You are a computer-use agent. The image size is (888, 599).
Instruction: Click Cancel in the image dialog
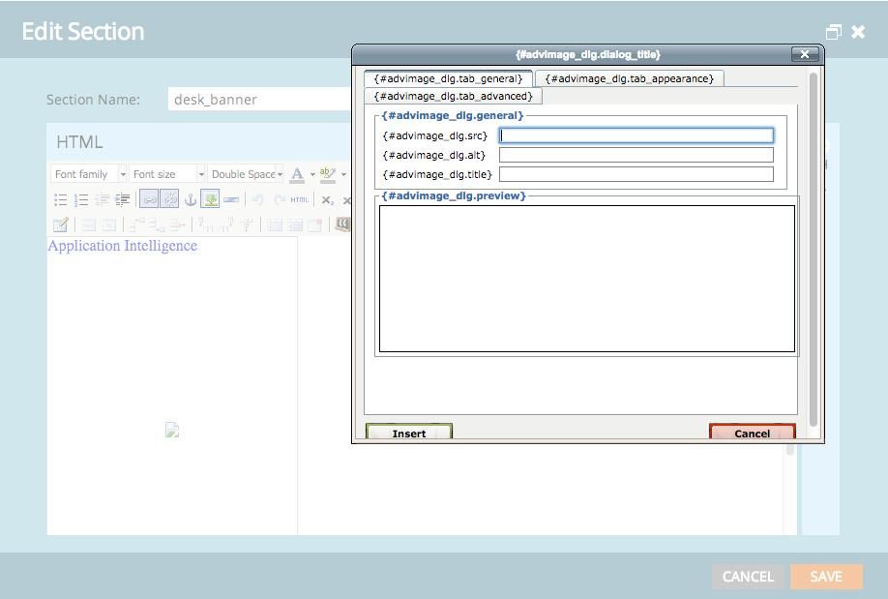pyautogui.click(x=752, y=434)
